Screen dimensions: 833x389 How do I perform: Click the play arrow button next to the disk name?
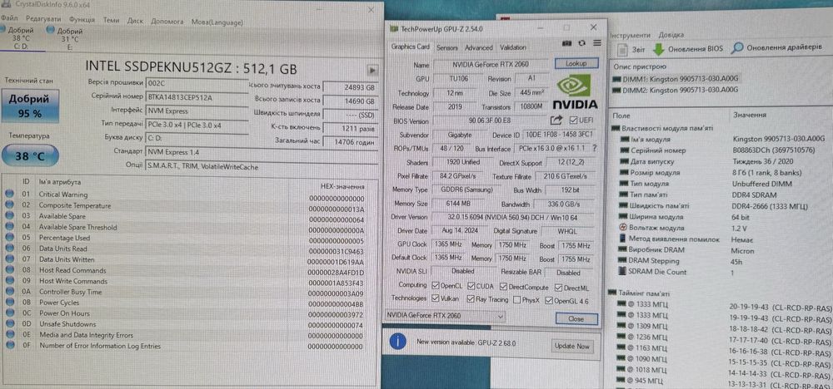tap(372, 70)
